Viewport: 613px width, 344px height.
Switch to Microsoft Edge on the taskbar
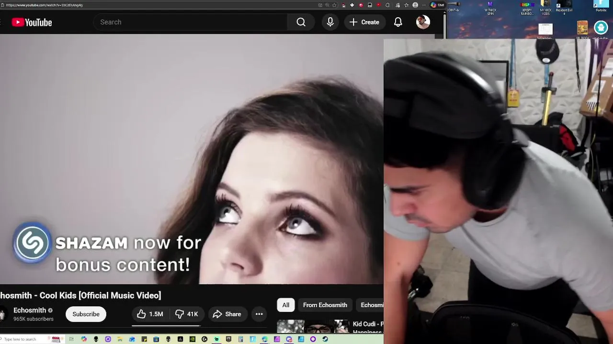click(264, 339)
